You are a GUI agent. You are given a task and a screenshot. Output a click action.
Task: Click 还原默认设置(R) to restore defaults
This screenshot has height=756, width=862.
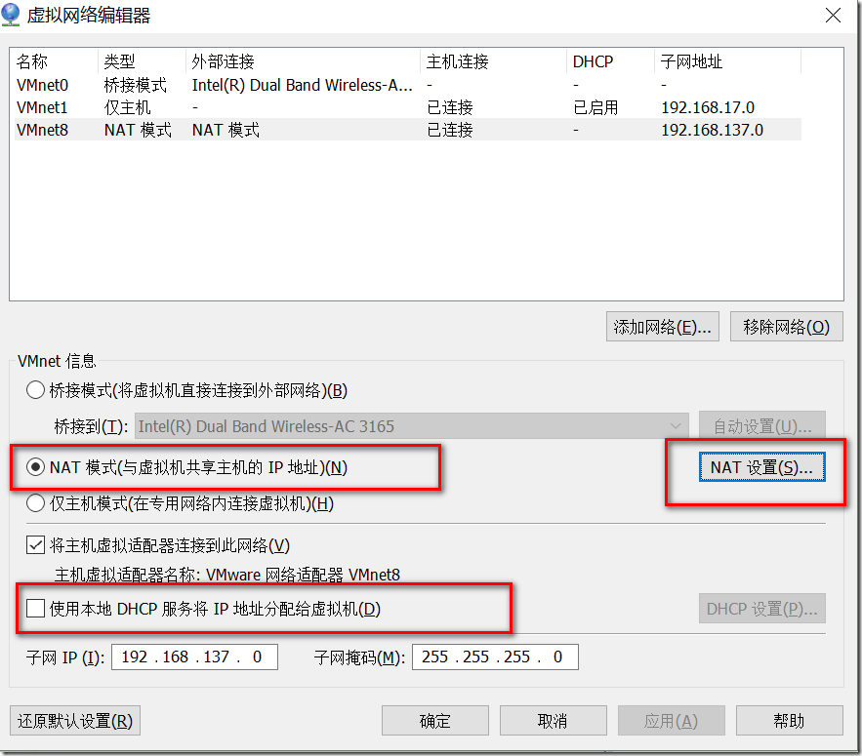tap(74, 720)
